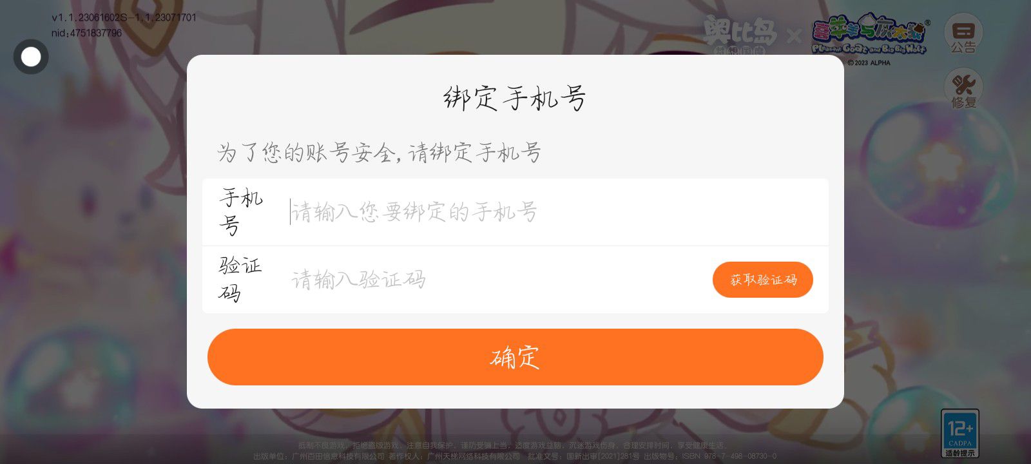Click the 获取验证码 button
This screenshot has height=464, width=1031.
click(x=763, y=280)
